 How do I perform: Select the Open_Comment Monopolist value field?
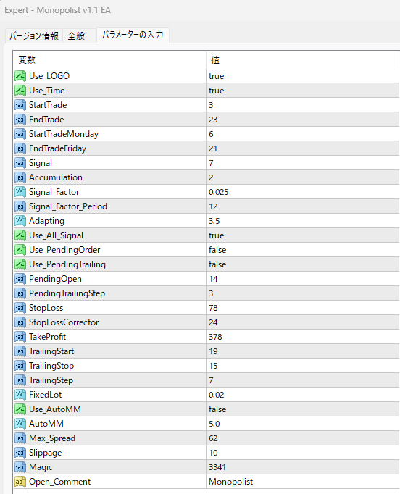303,482
